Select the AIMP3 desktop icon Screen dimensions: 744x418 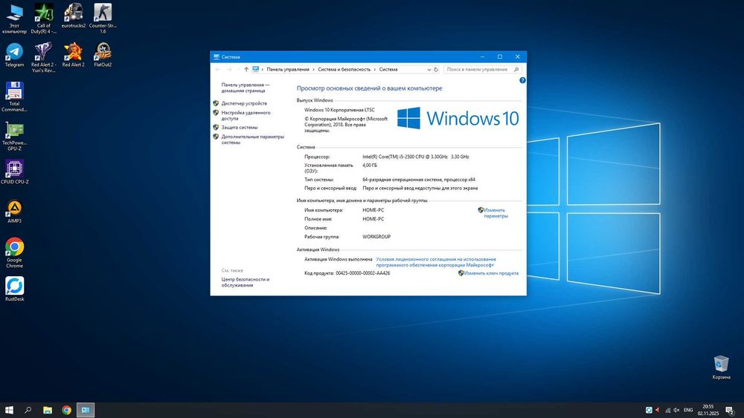(x=14, y=211)
